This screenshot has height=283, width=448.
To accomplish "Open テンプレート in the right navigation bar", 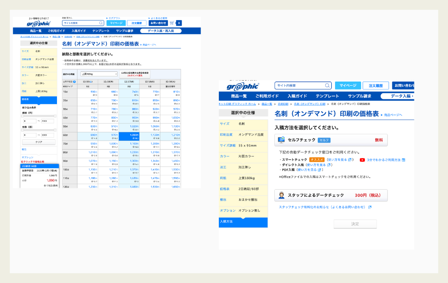I will (x=327, y=96).
